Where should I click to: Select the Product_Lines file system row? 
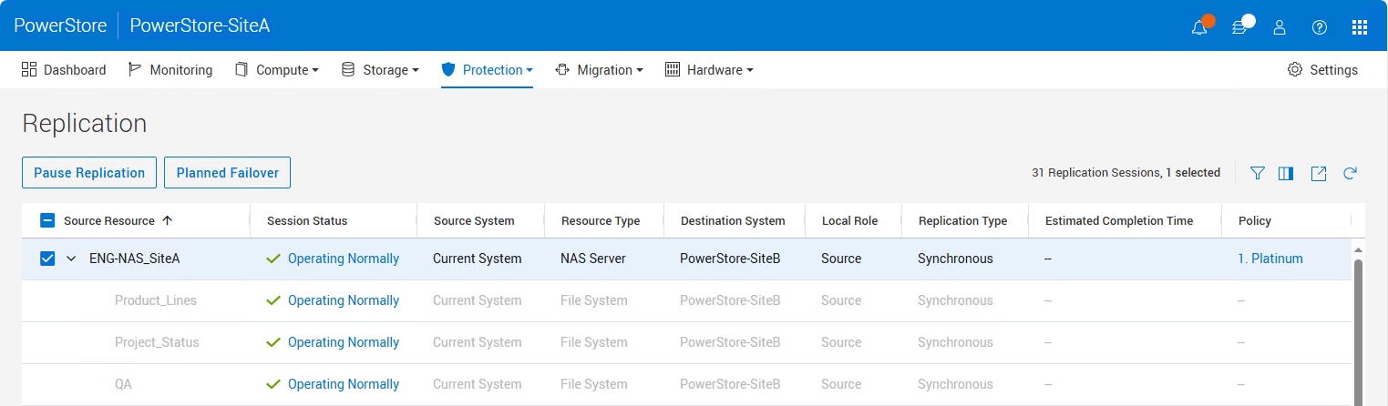[686, 300]
